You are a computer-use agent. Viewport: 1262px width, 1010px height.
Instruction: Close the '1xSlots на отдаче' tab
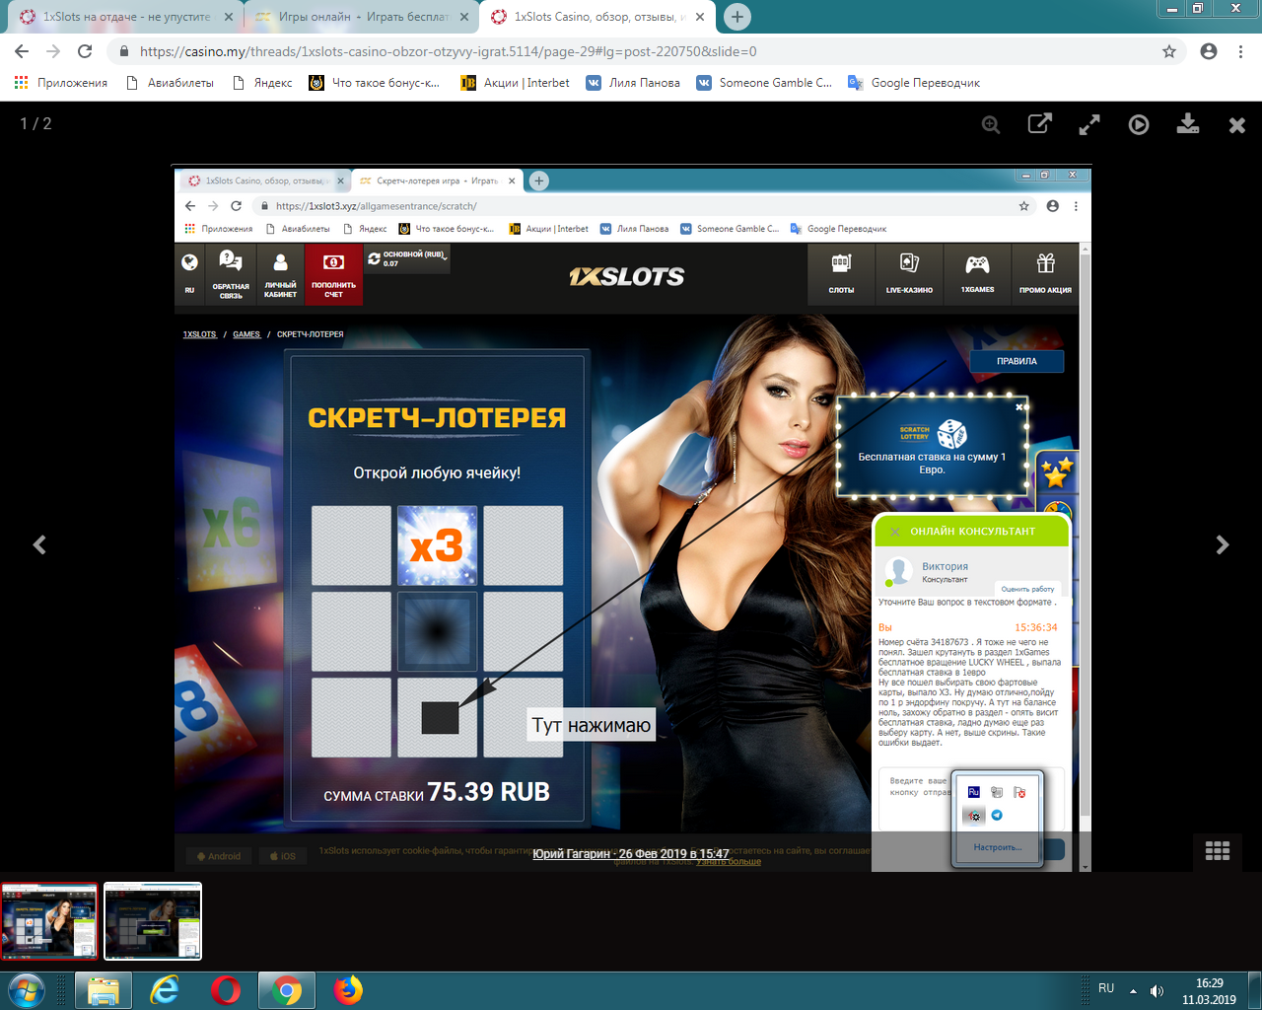[x=229, y=17]
